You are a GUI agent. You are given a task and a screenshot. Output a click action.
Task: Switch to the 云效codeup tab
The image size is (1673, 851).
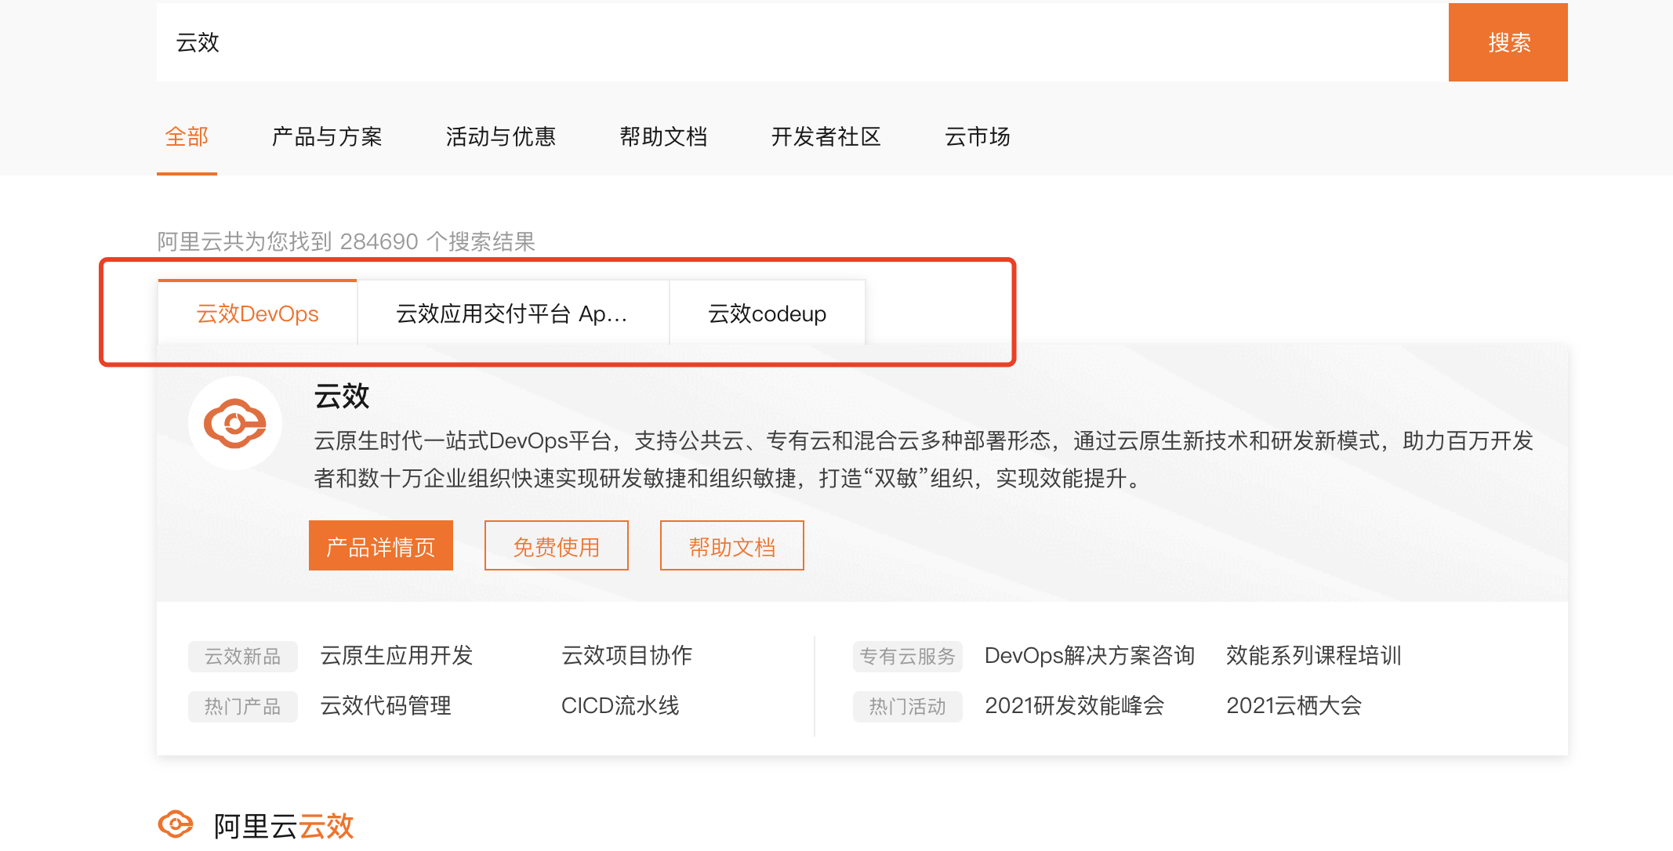click(x=767, y=314)
